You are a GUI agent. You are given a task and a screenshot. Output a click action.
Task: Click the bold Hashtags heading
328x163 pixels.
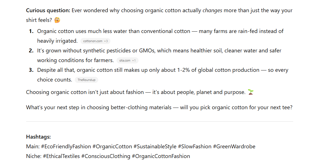[x=38, y=137]
